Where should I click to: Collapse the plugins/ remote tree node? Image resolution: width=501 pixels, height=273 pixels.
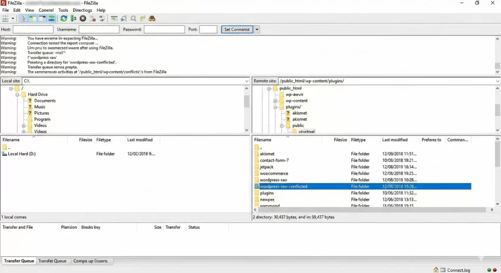[x=275, y=107]
